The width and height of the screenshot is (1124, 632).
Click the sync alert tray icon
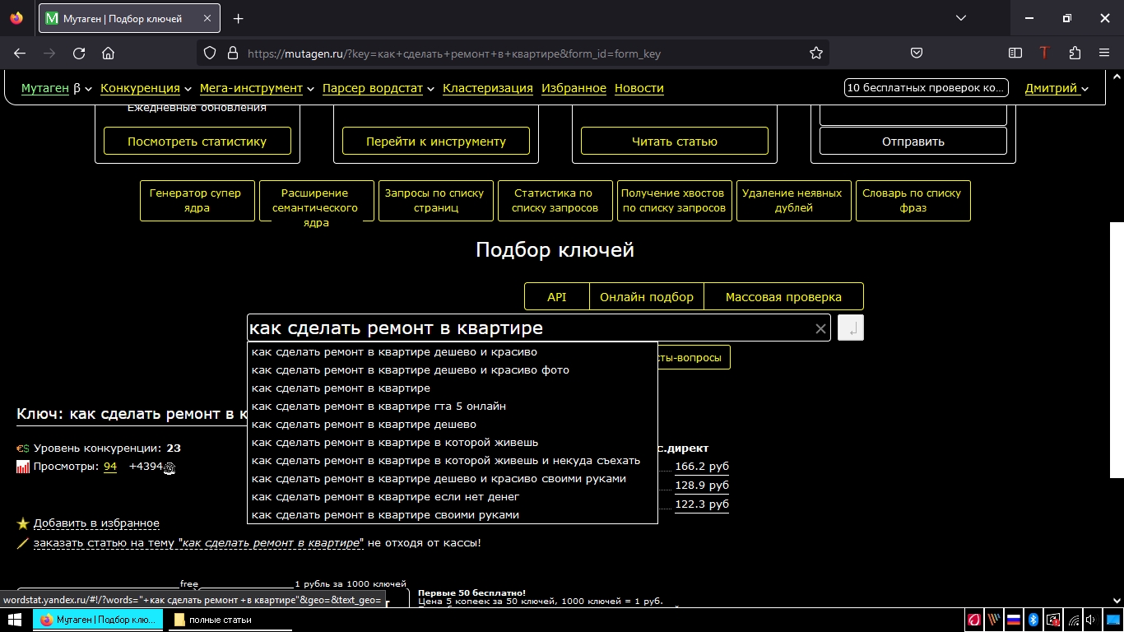click(1053, 620)
